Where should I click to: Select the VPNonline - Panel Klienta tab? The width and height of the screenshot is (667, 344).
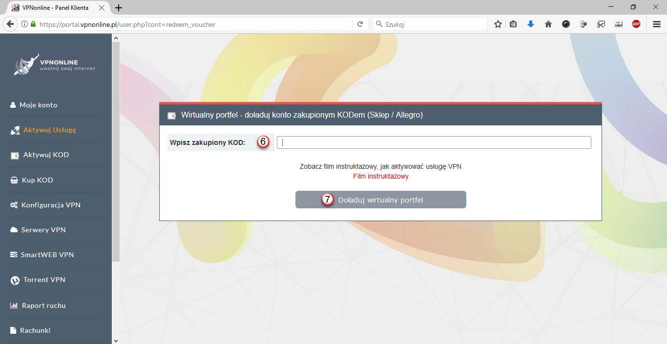point(55,8)
